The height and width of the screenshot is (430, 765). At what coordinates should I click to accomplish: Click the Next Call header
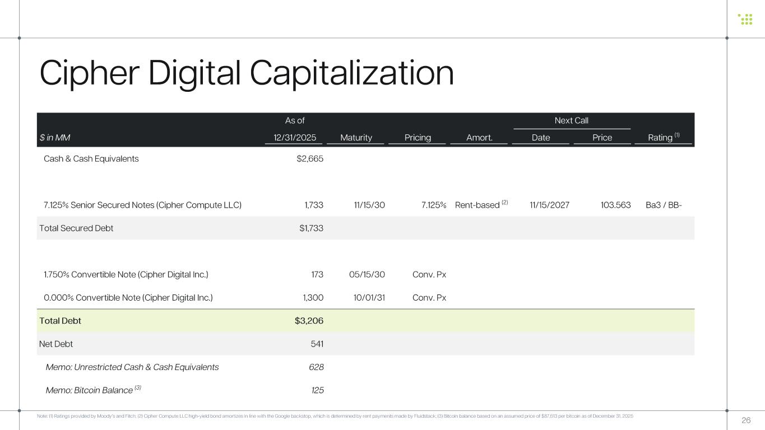click(571, 121)
